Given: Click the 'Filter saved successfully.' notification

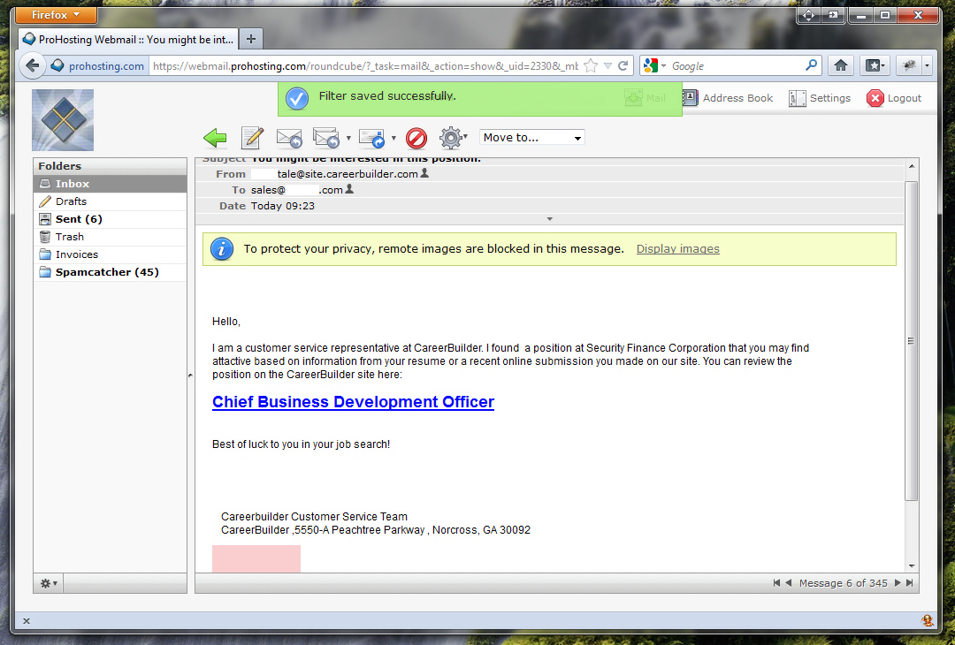Looking at the screenshot, I should pos(480,97).
